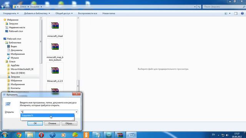This screenshot has height=138, width=246.
Task: Open the WinRAR taskbar icon
Action: click(120, 135)
